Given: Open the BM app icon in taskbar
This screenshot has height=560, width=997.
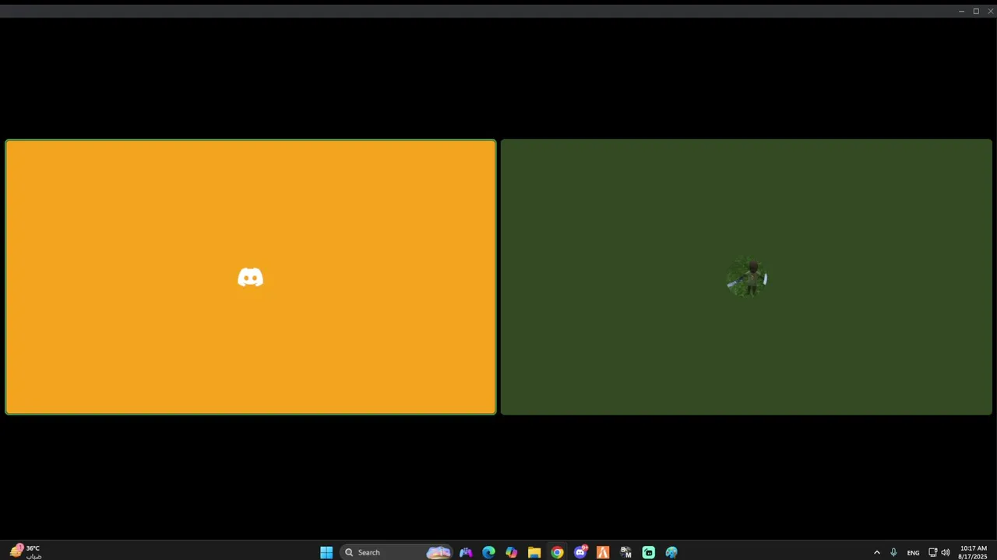Looking at the screenshot, I should coord(625,552).
